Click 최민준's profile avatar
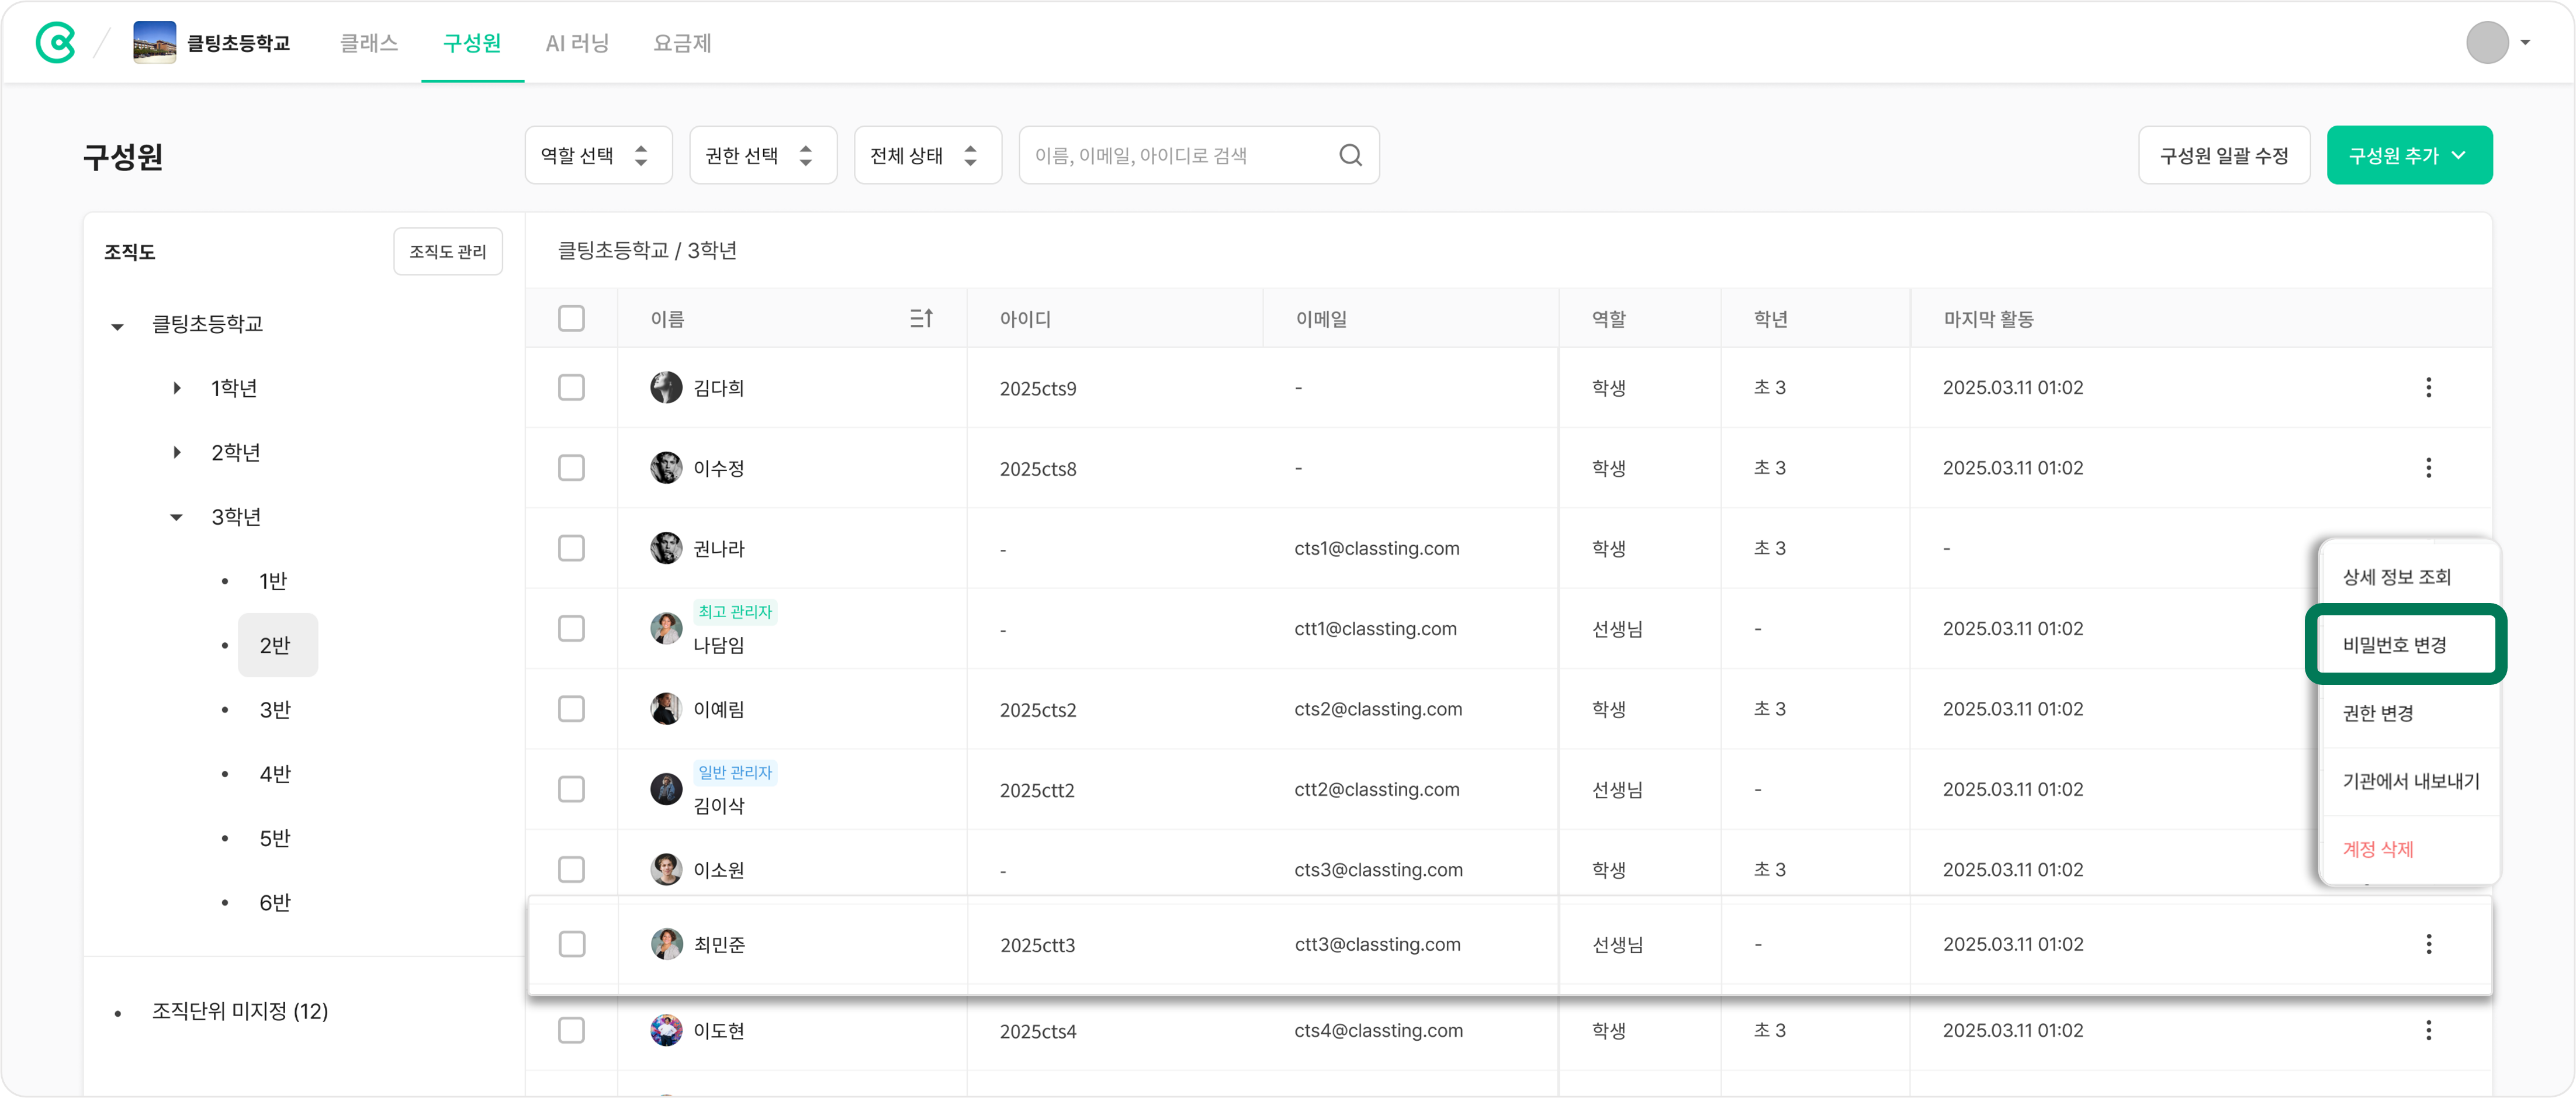 [666, 944]
